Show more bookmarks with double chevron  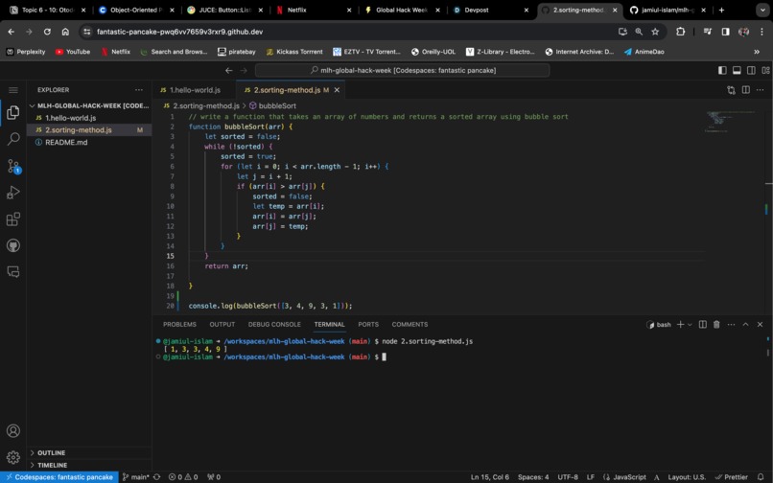coord(757,52)
